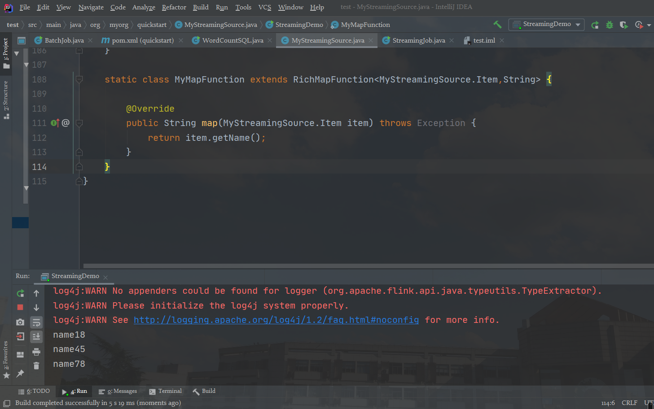Close the StreamingDemo run tab

pyautogui.click(x=105, y=277)
